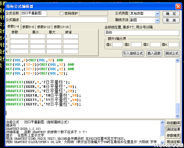This screenshot has width=184, height=148.
Task: Click the DRAWTEXT(XGX10 code line
Action: [x=43, y=95]
